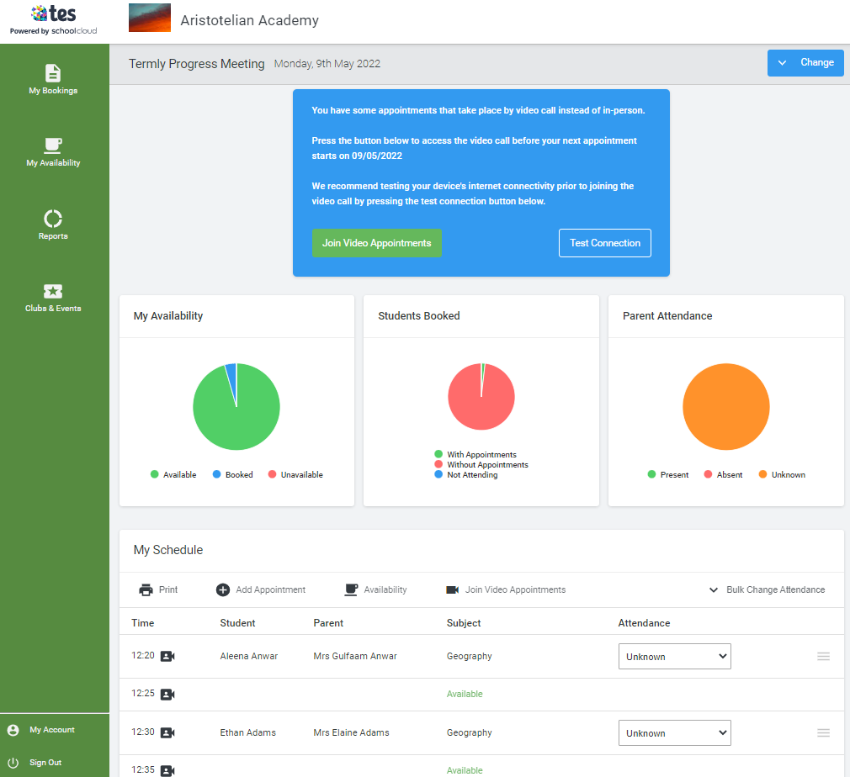Click parent name Mrs Elaine Adams
850x777 pixels.
pyautogui.click(x=351, y=732)
